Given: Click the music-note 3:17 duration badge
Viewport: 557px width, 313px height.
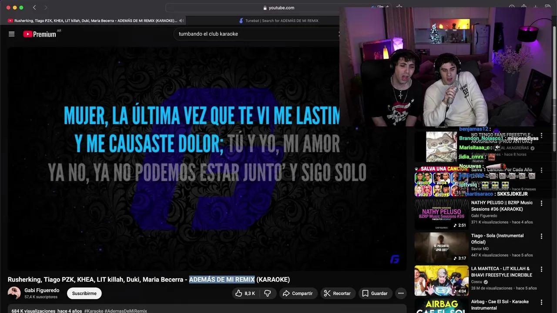Looking at the screenshot, I should [x=460, y=258].
